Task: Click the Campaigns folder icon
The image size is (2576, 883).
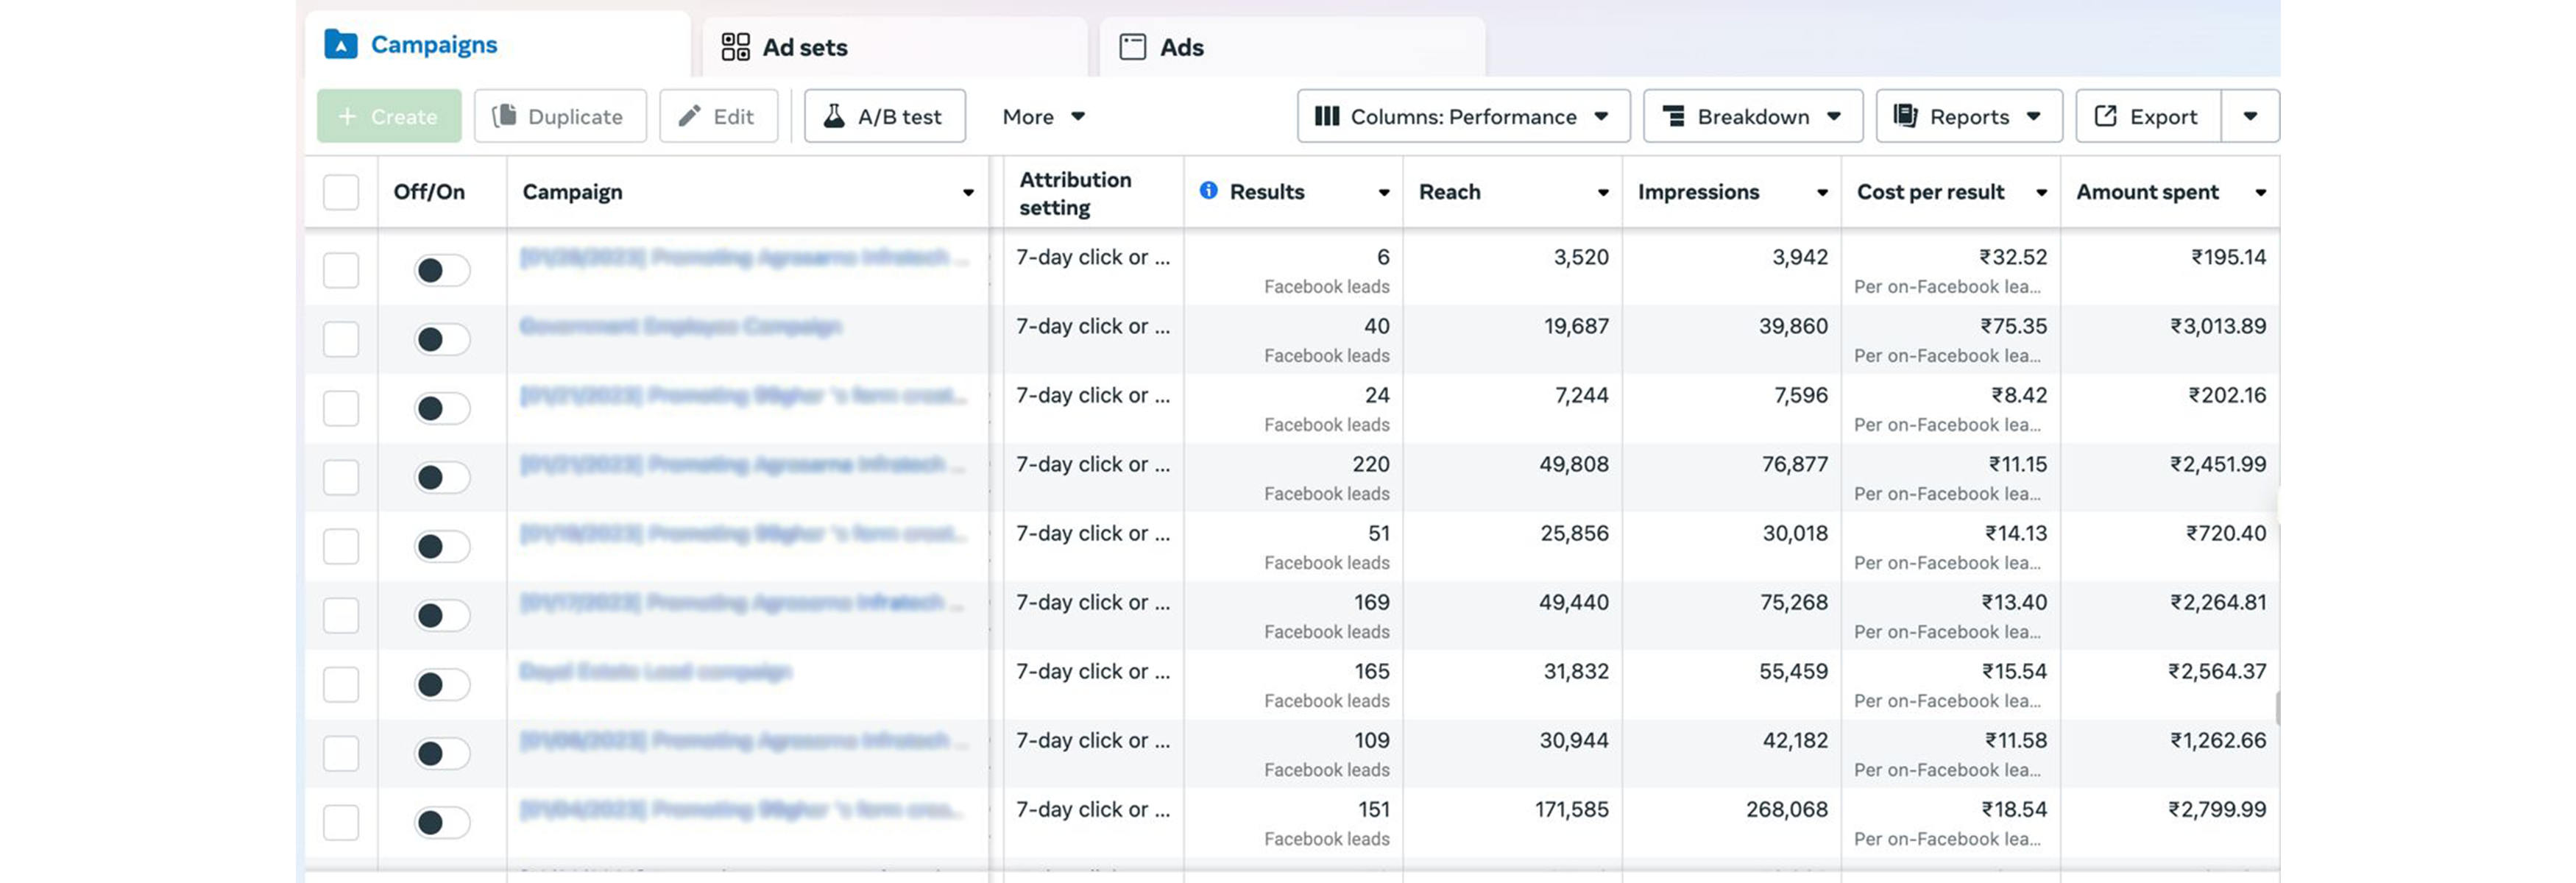Action: click(340, 43)
